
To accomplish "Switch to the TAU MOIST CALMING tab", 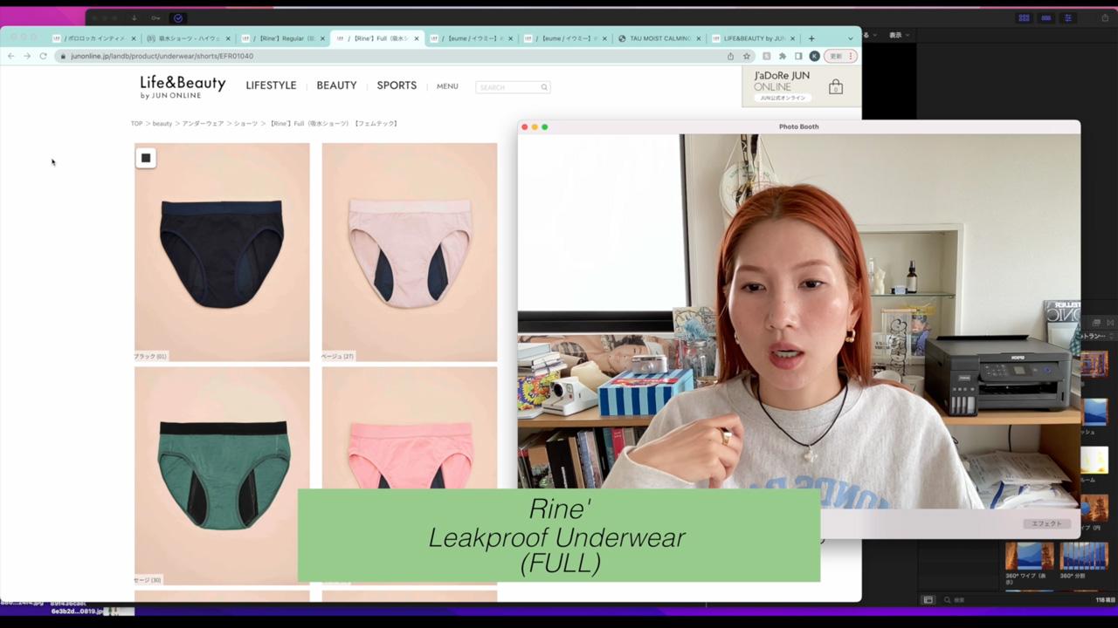I will tap(659, 38).
